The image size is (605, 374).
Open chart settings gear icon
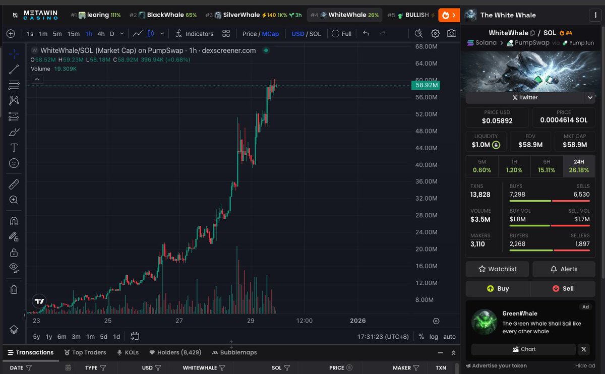(435, 34)
